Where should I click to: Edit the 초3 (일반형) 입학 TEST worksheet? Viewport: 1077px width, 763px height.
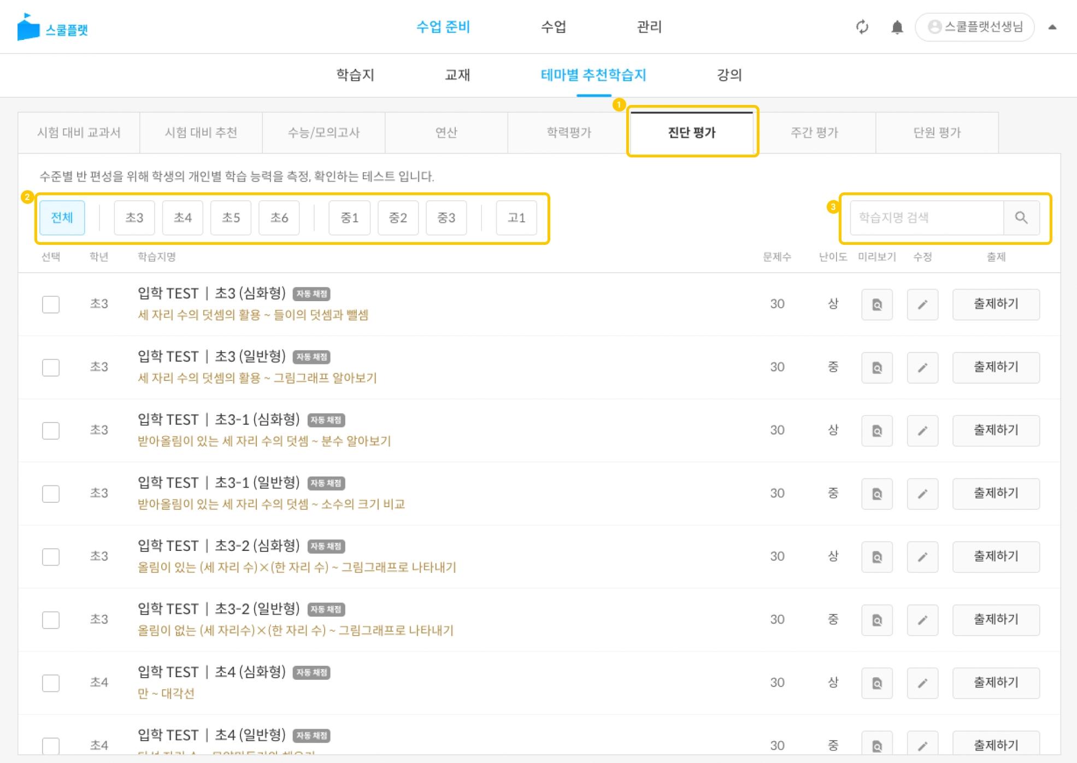(x=922, y=367)
